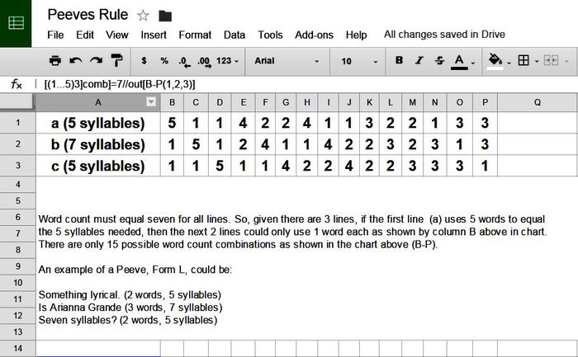Image resolution: width=578 pixels, height=357 pixels.
Task: Click the print icon
Action: click(55, 61)
